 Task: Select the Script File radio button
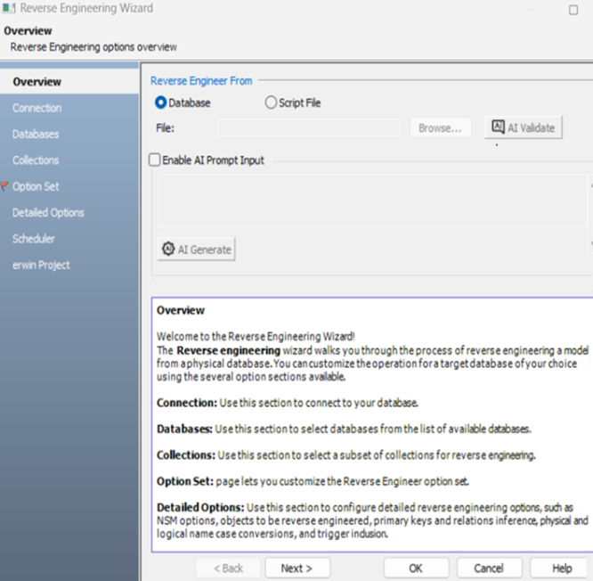pos(271,102)
